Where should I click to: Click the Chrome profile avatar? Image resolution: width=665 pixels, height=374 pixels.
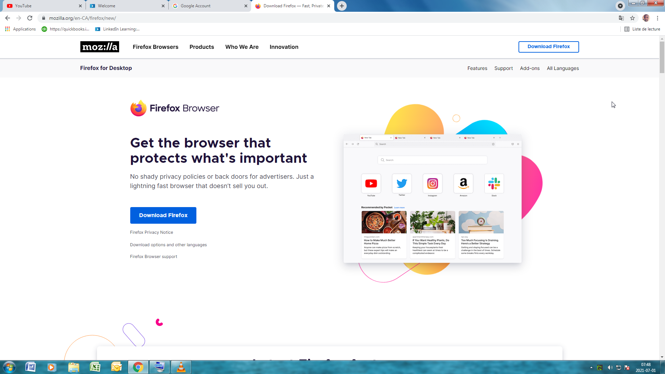[646, 18]
